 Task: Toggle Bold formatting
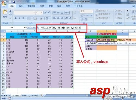tap(16, 18)
